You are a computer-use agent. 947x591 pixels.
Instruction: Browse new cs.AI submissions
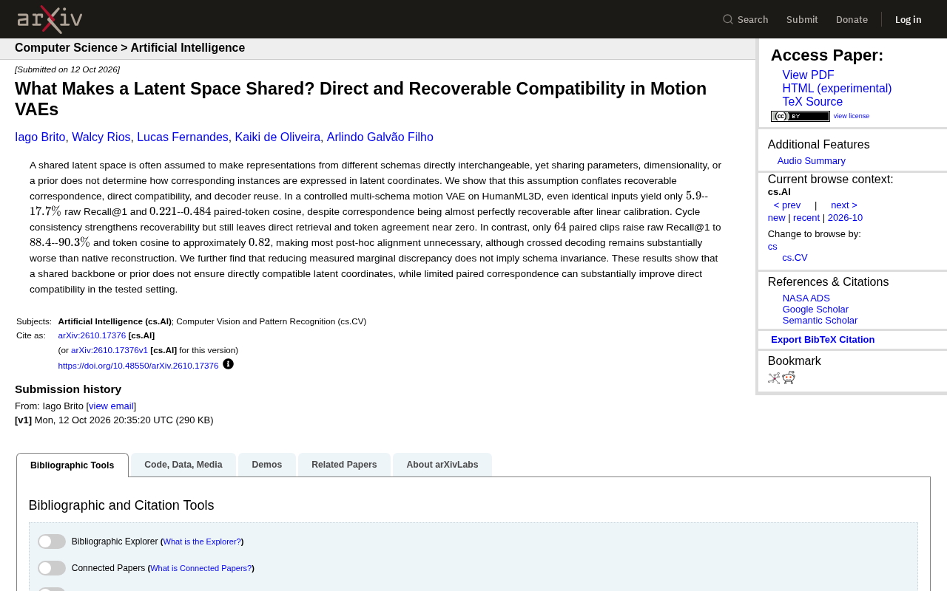(x=777, y=218)
